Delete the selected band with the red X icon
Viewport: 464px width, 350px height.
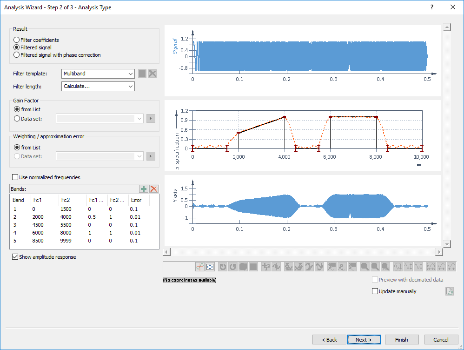pyautogui.click(x=154, y=189)
